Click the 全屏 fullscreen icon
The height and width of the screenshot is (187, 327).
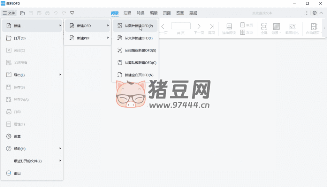tap(264, 27)
